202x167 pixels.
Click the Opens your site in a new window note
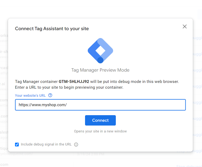(x=100, y=131)
